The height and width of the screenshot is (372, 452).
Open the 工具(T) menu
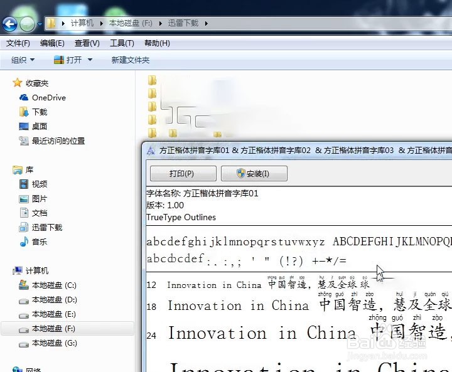122,43
